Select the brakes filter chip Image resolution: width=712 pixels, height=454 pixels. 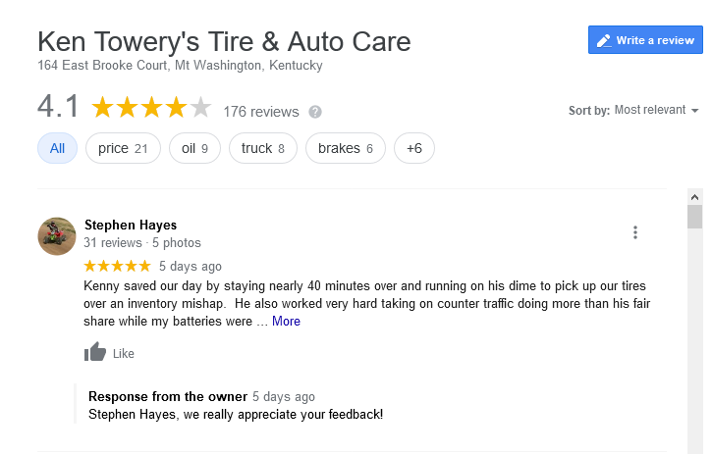coord(345,148)
